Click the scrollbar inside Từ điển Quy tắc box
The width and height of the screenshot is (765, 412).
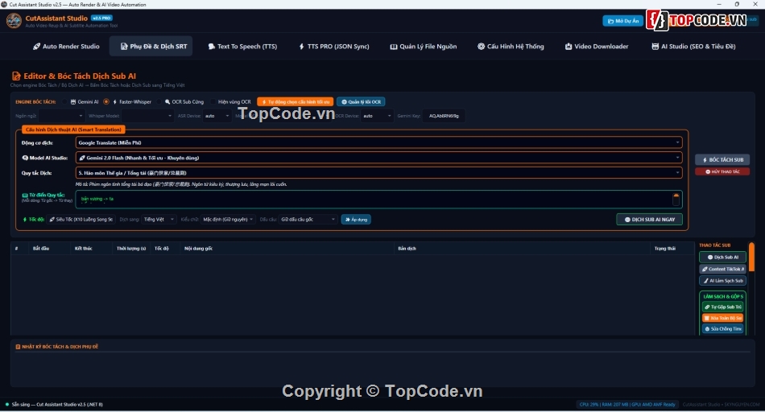pyautogui.click(x=676, y=200)
